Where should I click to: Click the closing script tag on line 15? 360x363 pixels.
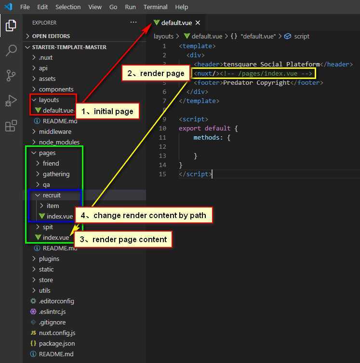(195, 174)
